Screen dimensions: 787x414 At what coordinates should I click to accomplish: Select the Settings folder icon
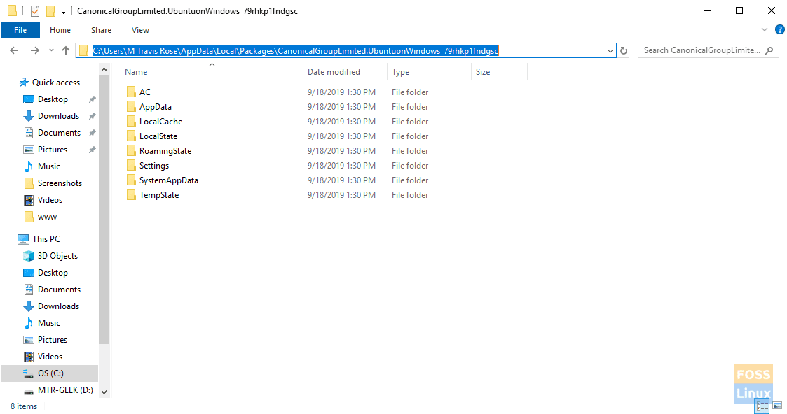pyautogui.click(x=131, y=165)
